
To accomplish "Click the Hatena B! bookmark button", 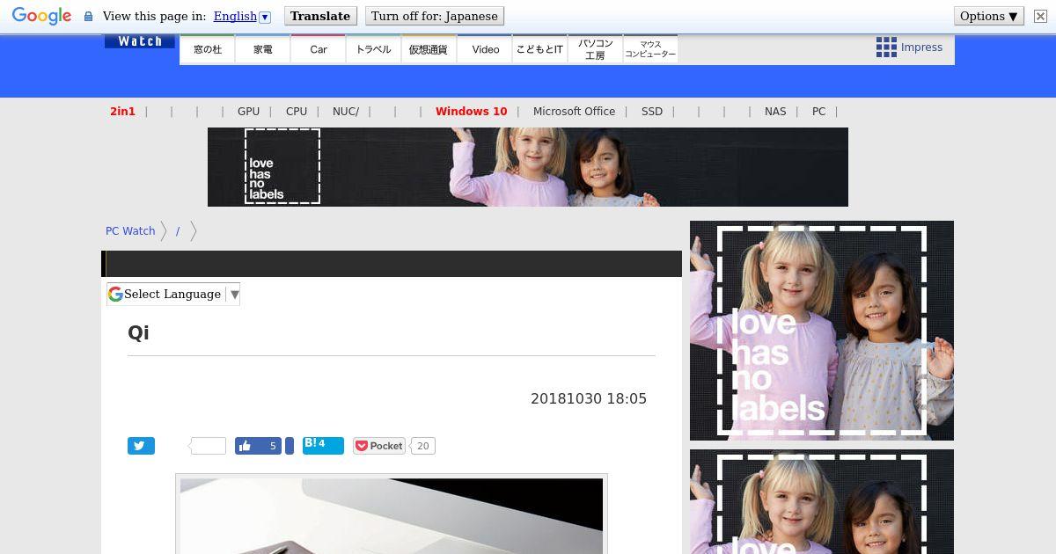I will pos(323,445).
